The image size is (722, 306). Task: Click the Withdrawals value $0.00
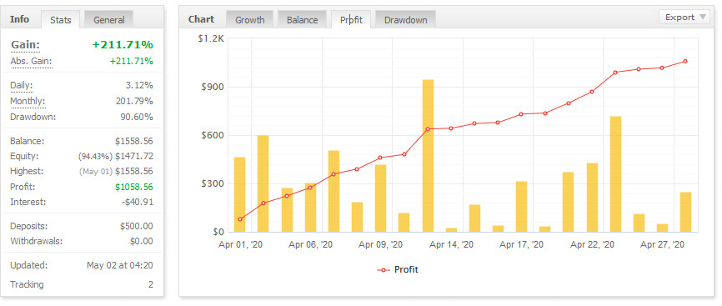[x=143, y=241]
